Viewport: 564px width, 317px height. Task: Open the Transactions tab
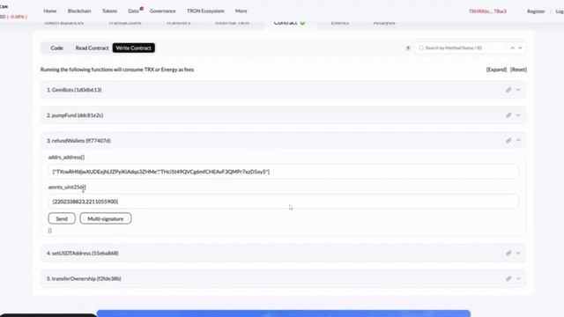125,23
